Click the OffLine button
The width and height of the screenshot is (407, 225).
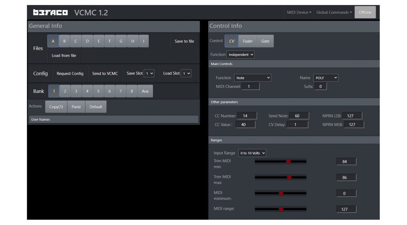pos(365,12)
